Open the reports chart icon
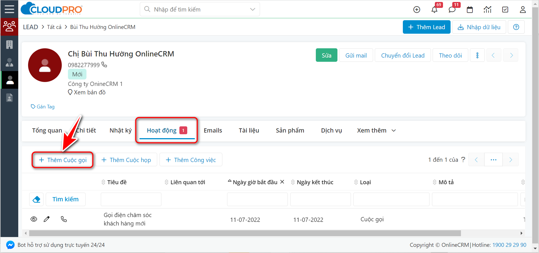Image resolution: width=539 pixels, height=253 pixels. (487, 10)
